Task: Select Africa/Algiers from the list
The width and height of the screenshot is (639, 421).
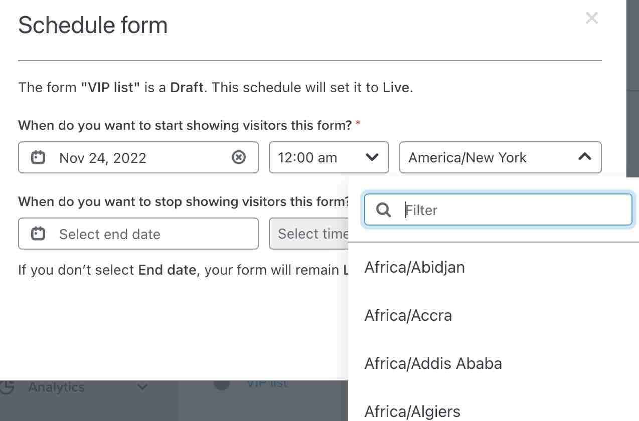Action: (411, 411)
